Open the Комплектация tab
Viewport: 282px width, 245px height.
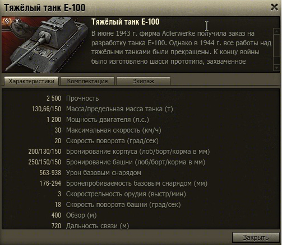click(87, 81)
